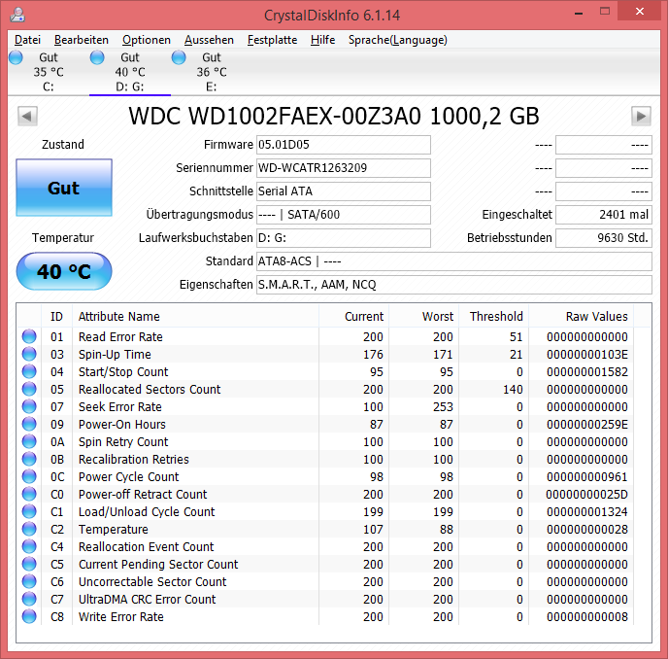Click the Eigenschaften S.M.A.R.T., AAM, NCQ field
Image resolution: width=668 pixels, height=659 pixels.
click(x=454, y=285)
